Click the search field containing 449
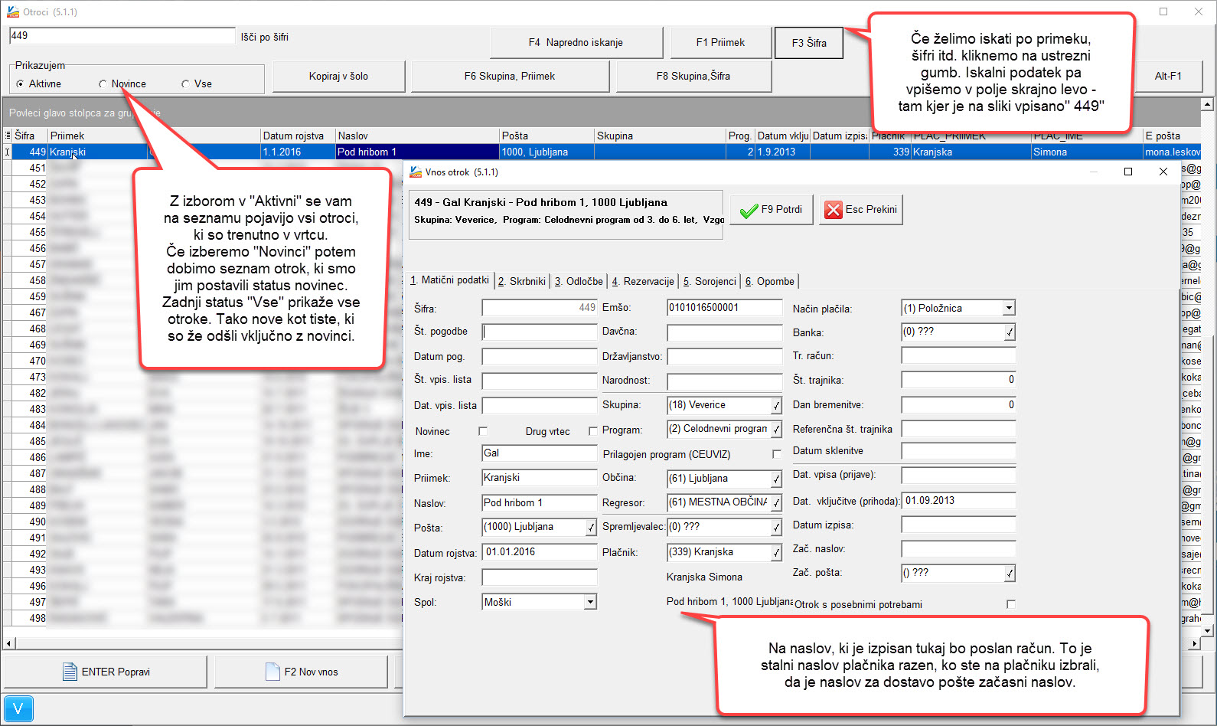 point(122,36)
